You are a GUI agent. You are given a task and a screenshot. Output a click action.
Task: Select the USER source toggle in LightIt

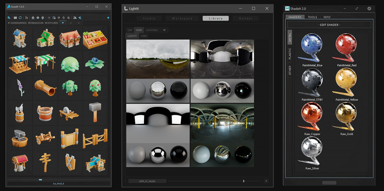144,36
